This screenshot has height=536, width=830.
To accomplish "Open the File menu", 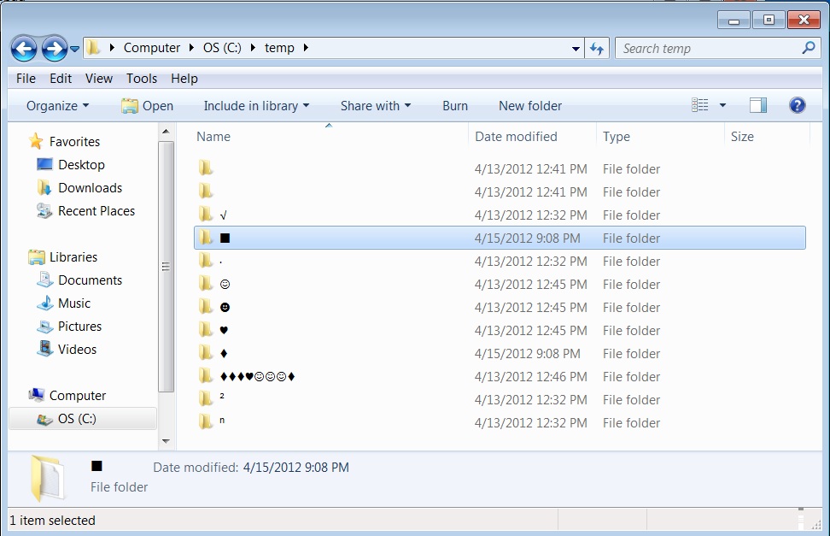I will [x=26, y=79].
